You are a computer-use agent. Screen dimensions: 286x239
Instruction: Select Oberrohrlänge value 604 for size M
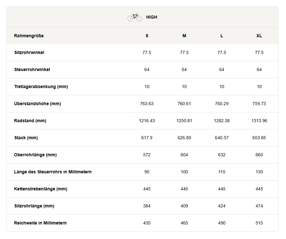point(184,155)
